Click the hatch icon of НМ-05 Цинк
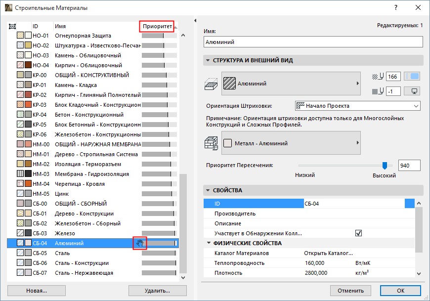 [20, 193]
